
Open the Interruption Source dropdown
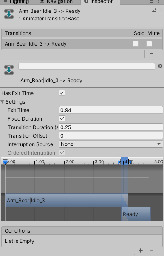[111, 144]
